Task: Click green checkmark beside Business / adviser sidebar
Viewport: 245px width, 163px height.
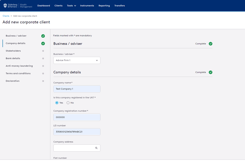Action: point(43,36)
